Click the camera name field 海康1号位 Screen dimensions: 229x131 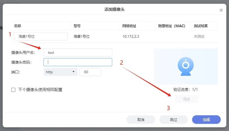[41, 36]
